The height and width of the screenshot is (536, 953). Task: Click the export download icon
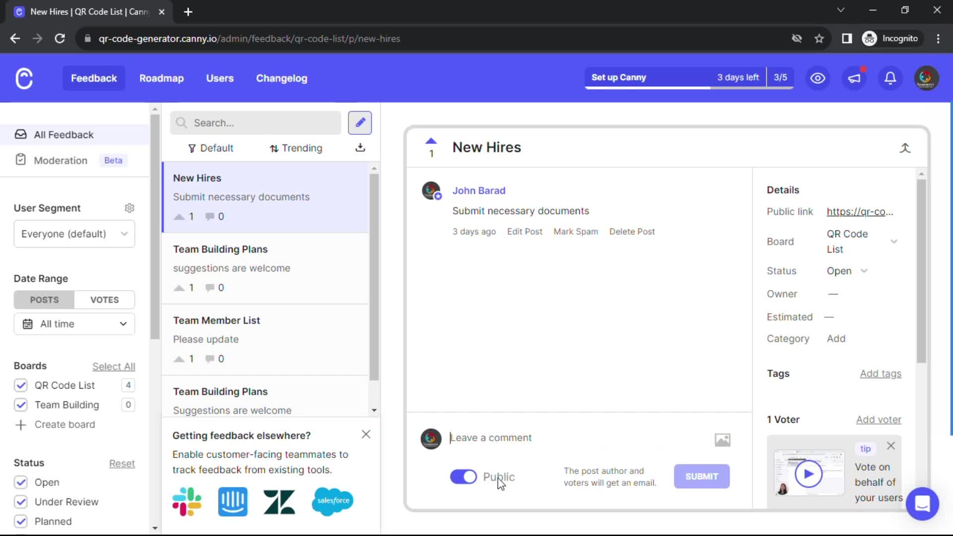click(360, 148)
